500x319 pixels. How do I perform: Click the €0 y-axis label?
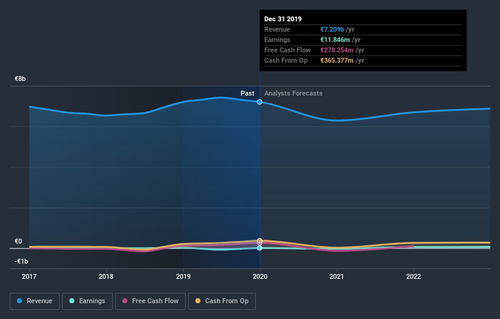click(x=18, y=241)
